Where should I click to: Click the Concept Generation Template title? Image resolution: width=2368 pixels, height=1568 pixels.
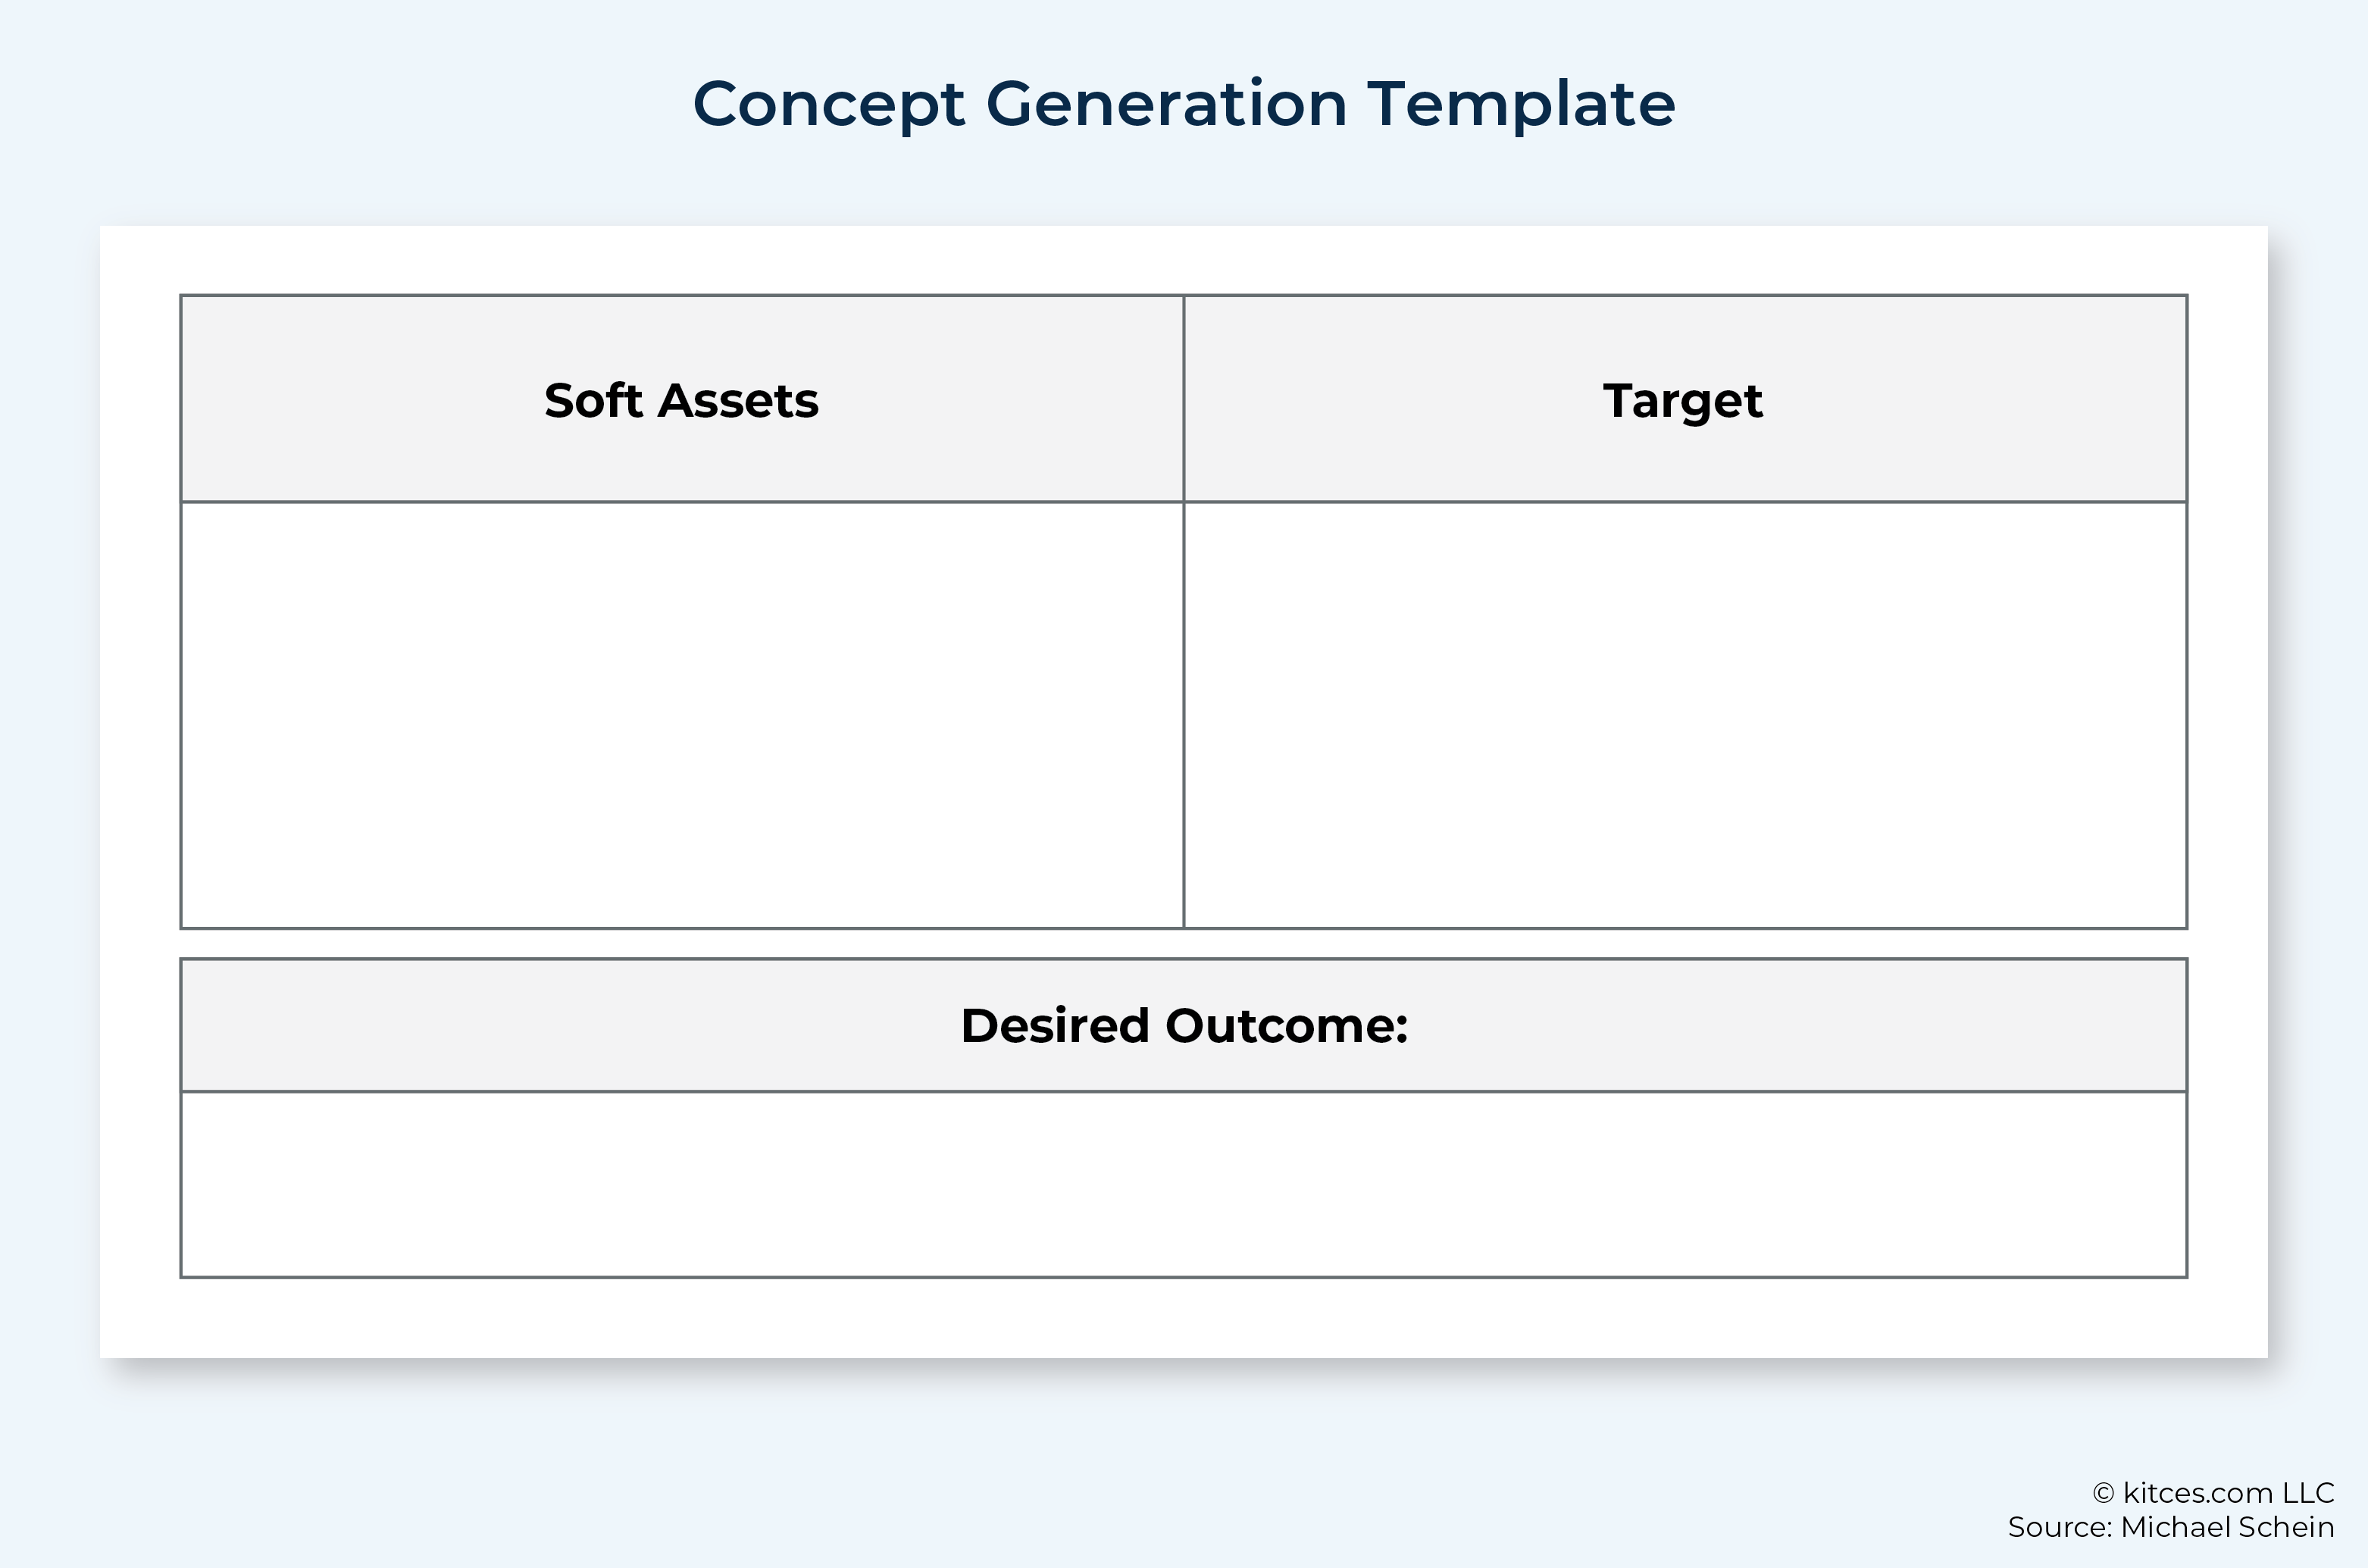(1184, 105)
